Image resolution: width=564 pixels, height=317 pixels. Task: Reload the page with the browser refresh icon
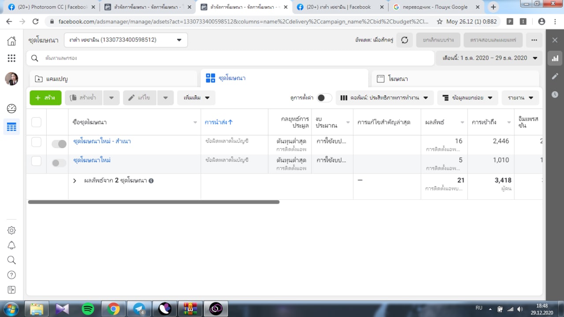pyautogui.click(x=36, y=22)
